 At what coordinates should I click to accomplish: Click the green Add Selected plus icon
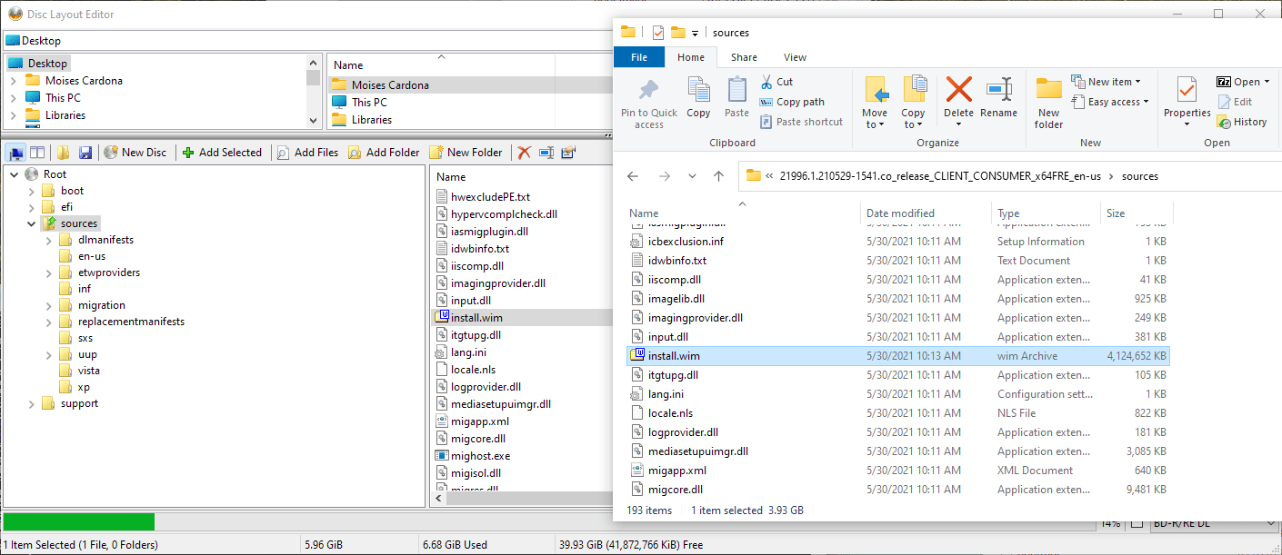click(x=188, y=153)
